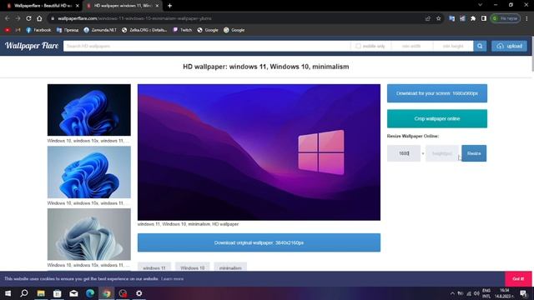Screen dimensions: 534x300
Task: Open the Gmail bookmark icon
Action: [x=18, y=30]
